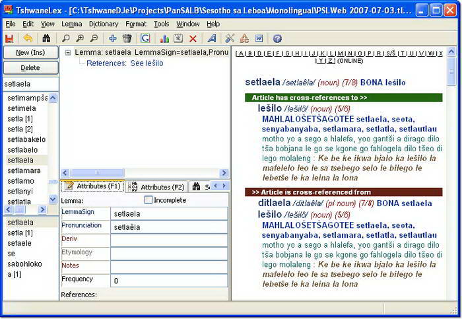Viewport: 462px width, 319px height.
Task: Switch to the Attributes (F2) tab
Action: point(156,187)
